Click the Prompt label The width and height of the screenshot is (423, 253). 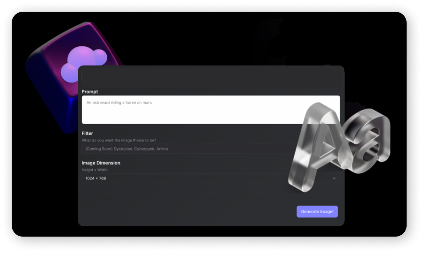click(x=90, y=92)
